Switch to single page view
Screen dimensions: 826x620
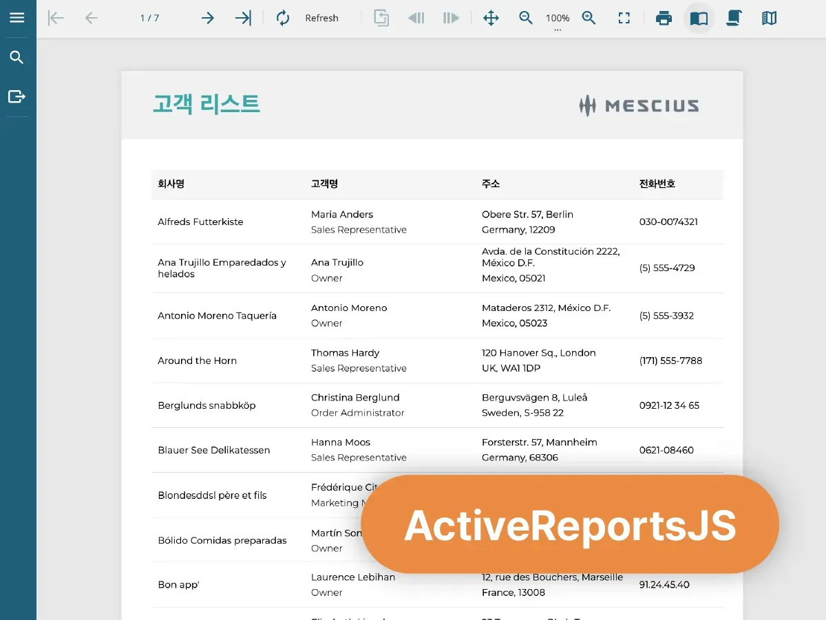tap(699, 18)
